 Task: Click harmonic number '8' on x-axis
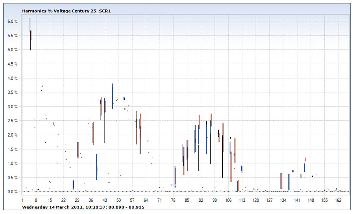[x=36, y=200]
